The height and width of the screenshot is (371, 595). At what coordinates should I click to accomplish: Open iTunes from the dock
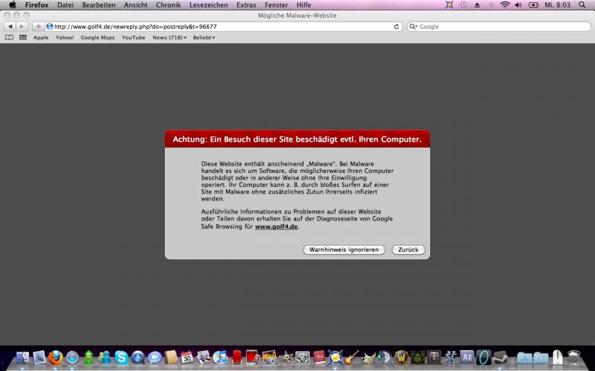pos(220,357)
